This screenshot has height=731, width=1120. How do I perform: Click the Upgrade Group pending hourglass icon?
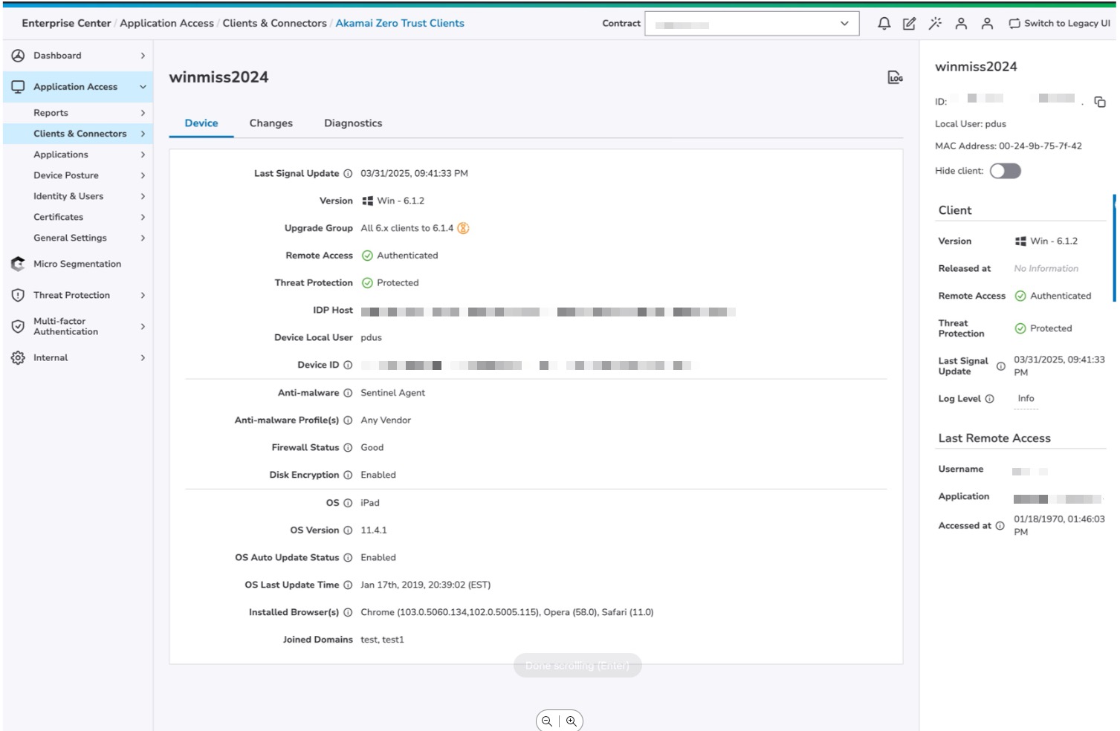click(x=463, y=228)
